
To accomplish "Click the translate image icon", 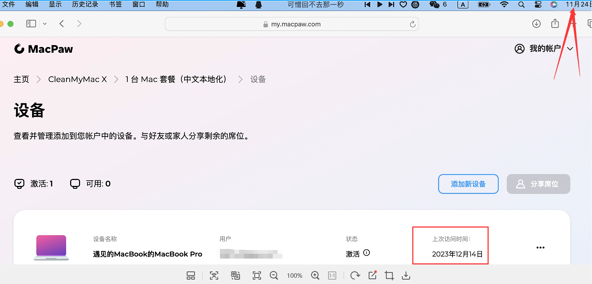I will pos(235,276).
